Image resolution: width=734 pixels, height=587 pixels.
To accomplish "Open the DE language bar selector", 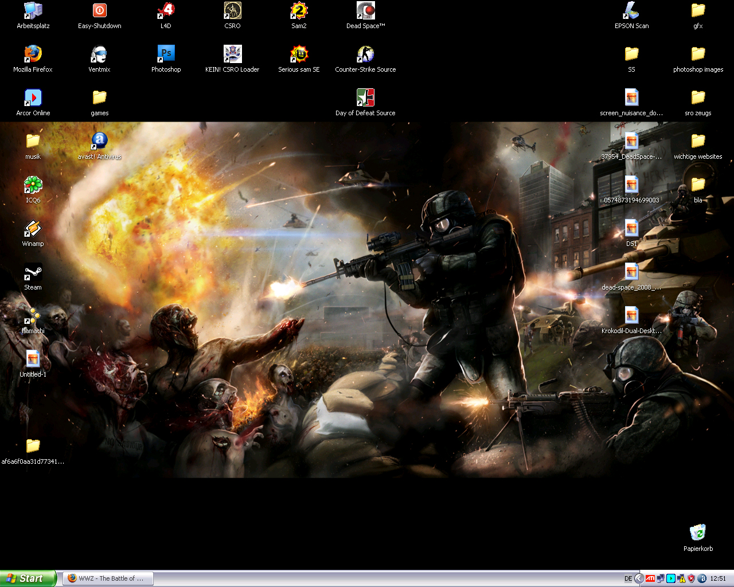I will [x=628, y=578].
